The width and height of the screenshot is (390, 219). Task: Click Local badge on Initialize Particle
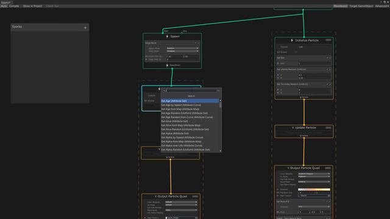tap(328, 40)
